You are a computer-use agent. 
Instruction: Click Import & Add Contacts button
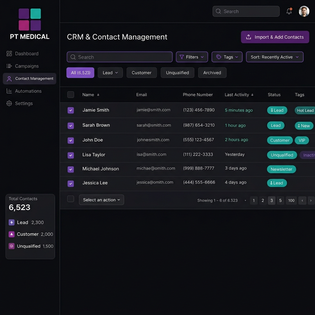click(275, 37)
